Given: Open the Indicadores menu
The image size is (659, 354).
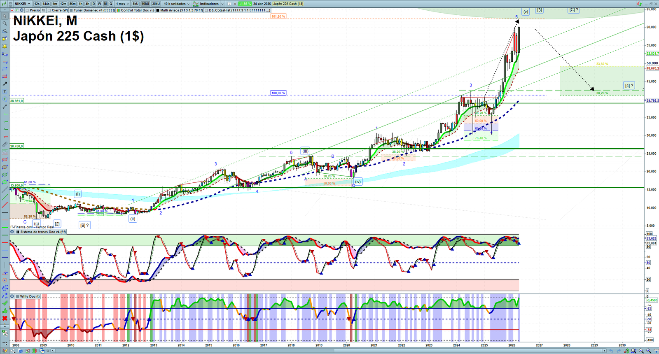Looking at the screenshot, I should pos(208,4).
